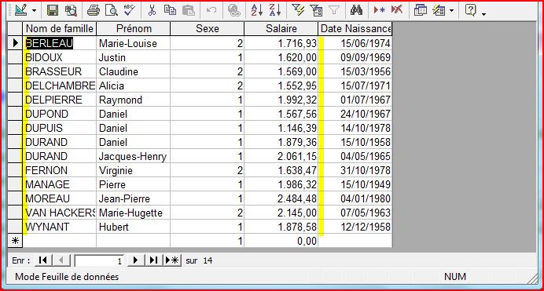Jump to last record navigation button
Viewport: 544px width, 291px height.
[153, 260]
